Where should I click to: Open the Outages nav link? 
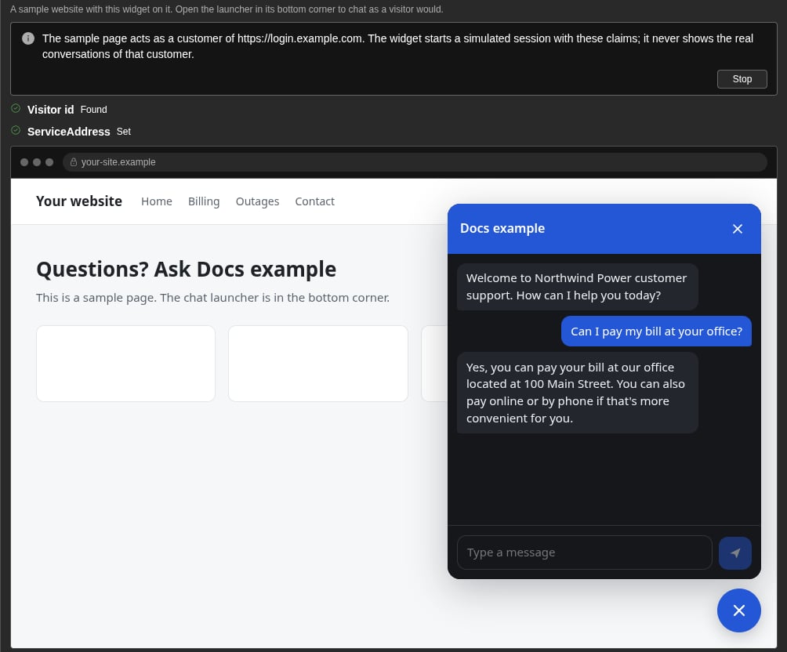257,201
